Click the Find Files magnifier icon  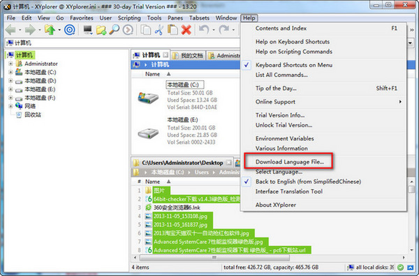(114, 30)
